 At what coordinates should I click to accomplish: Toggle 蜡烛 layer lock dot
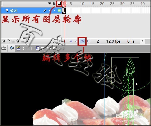click(54, 11)
